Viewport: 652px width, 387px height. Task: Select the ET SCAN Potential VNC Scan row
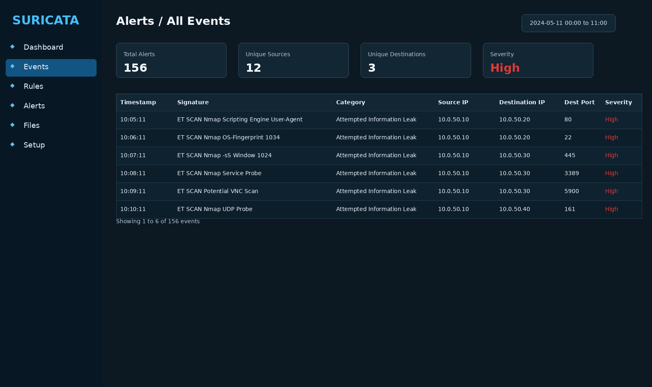coord(218,191)
